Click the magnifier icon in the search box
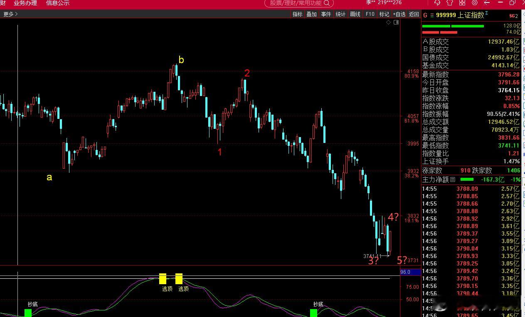The height and width of the screenshot is (317, 525). pos(327,3)
